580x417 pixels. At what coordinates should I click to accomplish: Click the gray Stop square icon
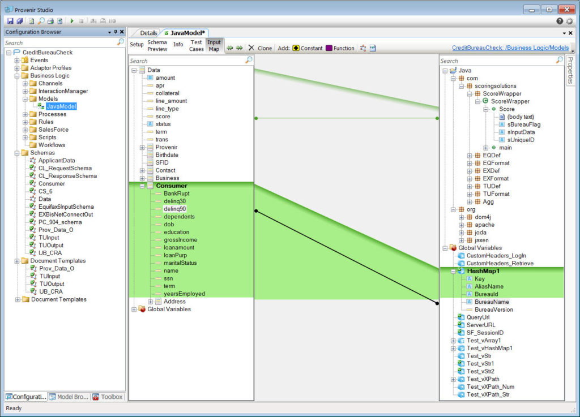tap(82, 21)
